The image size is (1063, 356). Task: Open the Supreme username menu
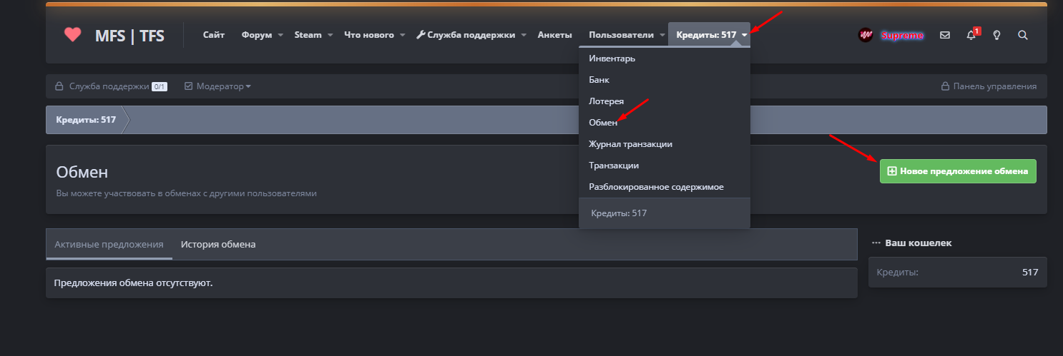902,35
